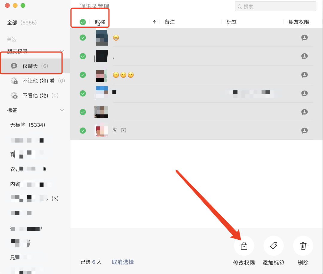The height and width of the screenshot is (274, 323).
Task: Click the 标签 column header
Action: 232,22
